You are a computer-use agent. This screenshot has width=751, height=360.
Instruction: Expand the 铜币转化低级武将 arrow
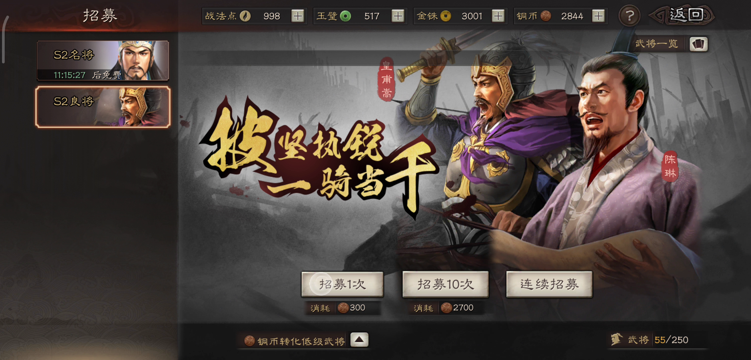coord(359,340)
